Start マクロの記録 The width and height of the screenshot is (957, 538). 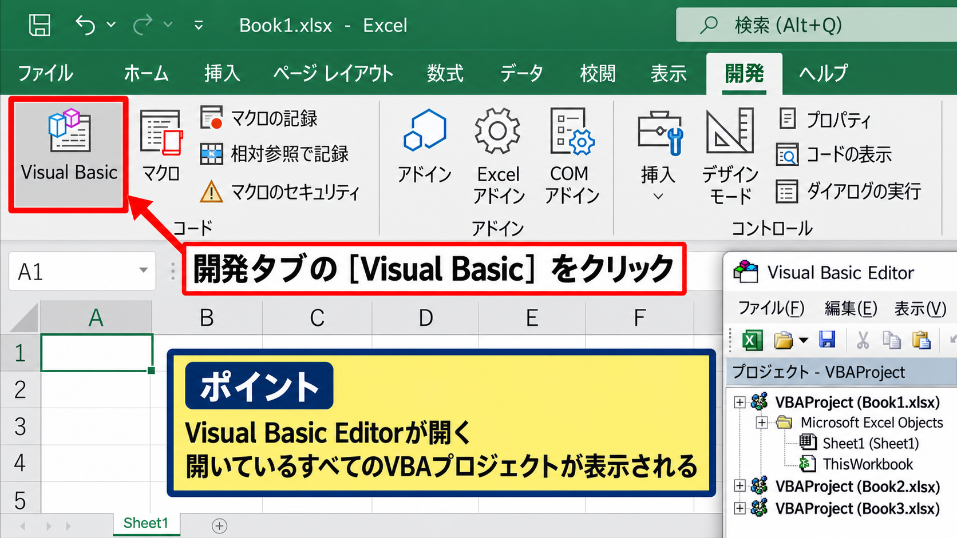[x=259, y=118]
